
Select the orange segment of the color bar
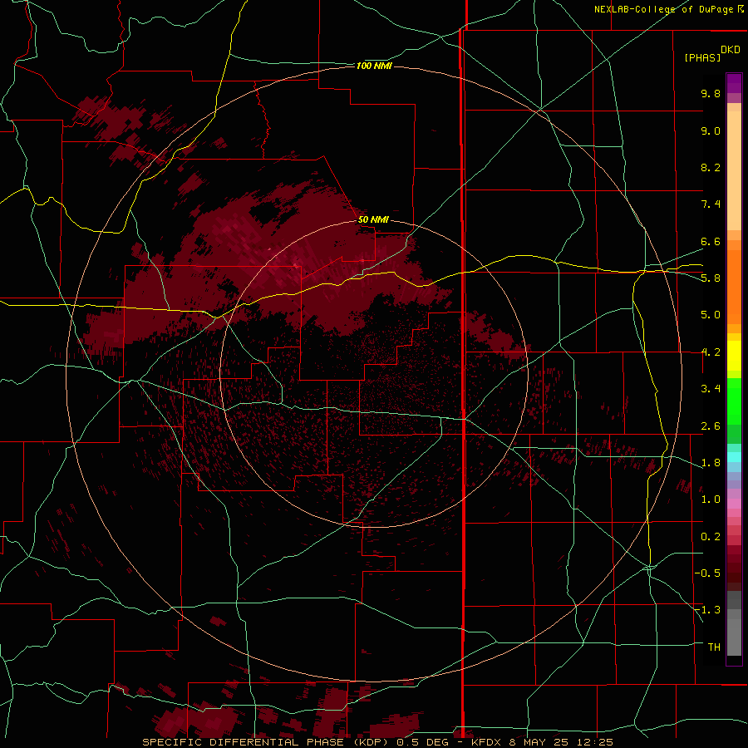pyautogui.click(x=734, y=286)
